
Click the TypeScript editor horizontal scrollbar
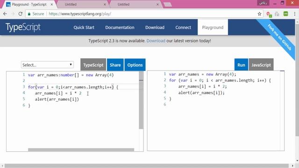click(x=81, y=150)
